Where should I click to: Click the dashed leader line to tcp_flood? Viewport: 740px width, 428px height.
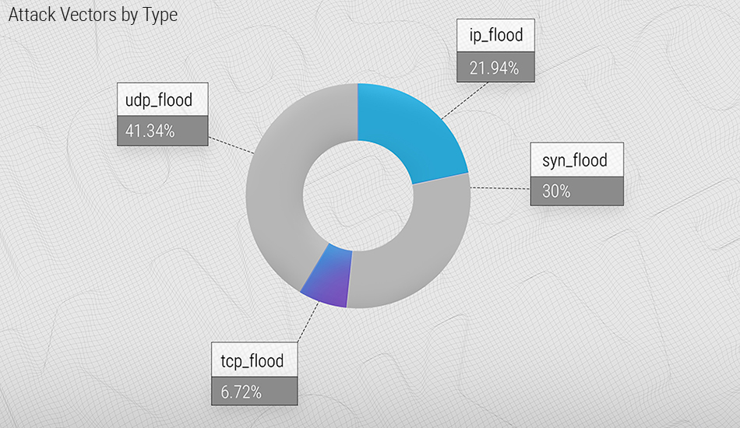pyautogui.click(x=308, y=322)
